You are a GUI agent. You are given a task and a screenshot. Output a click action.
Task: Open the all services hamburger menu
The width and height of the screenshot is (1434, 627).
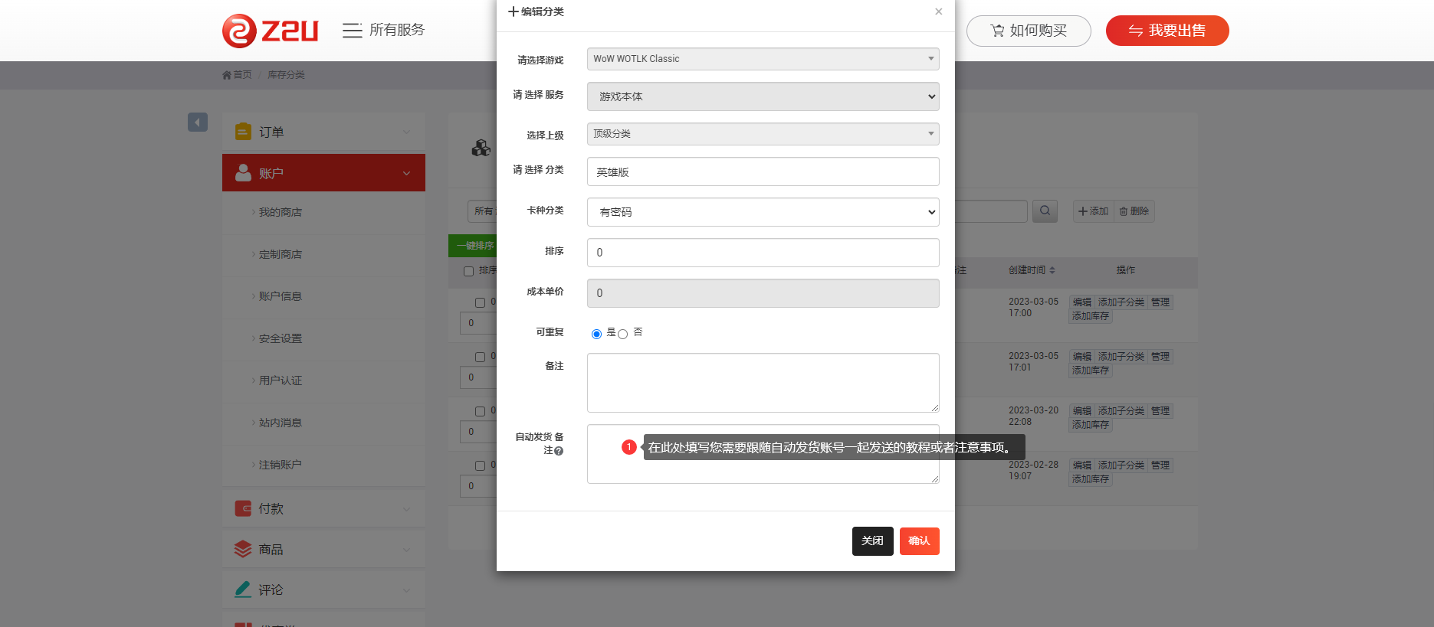352,31
